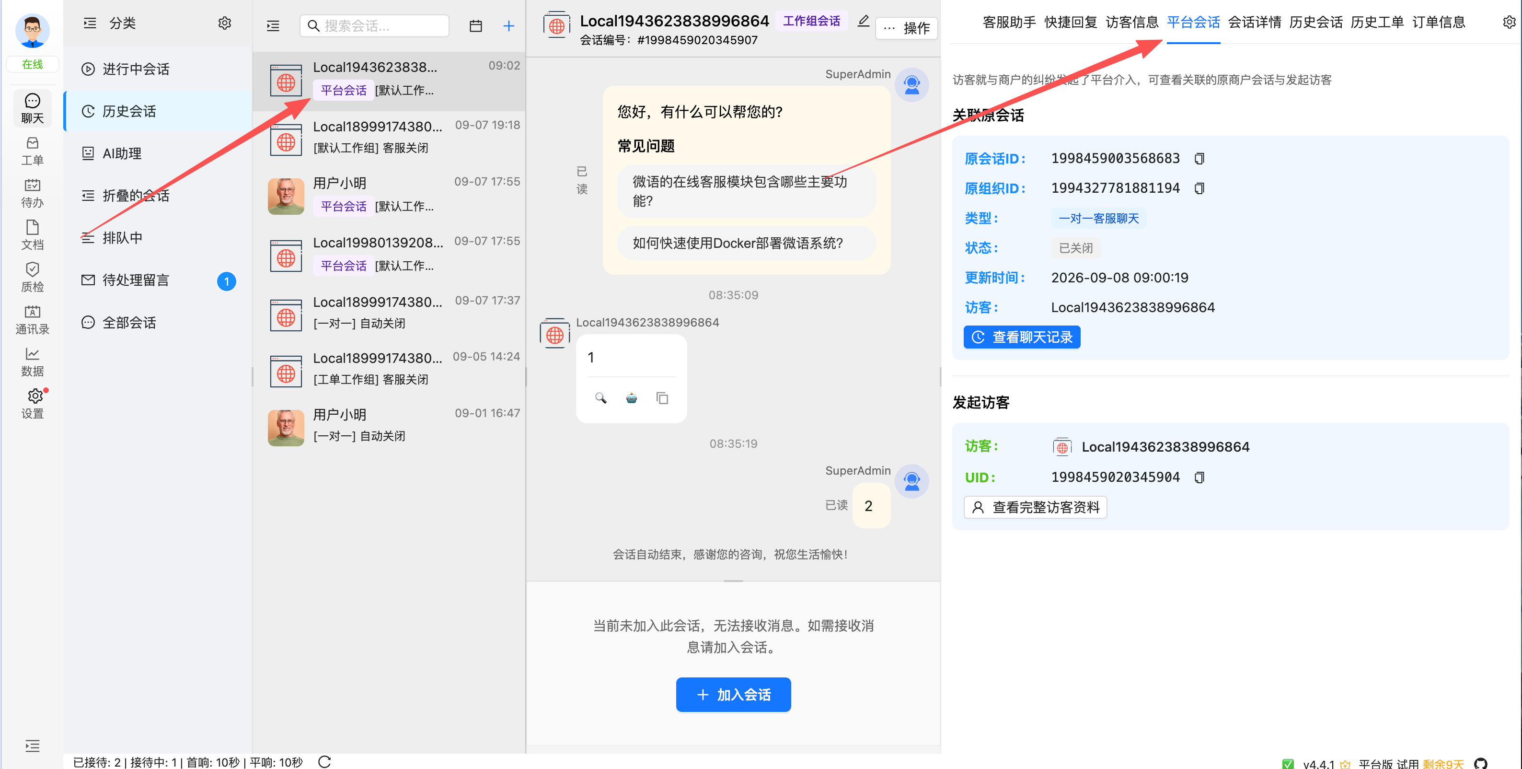
Task: Open the 操作 actions dropdown
Action: coord(906,28)
